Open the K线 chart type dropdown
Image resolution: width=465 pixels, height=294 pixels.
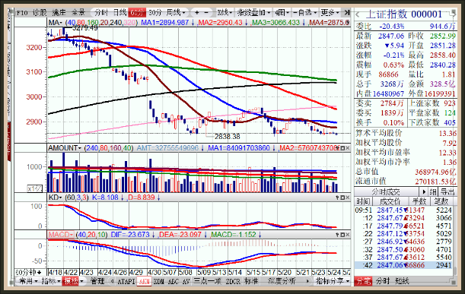225,13
